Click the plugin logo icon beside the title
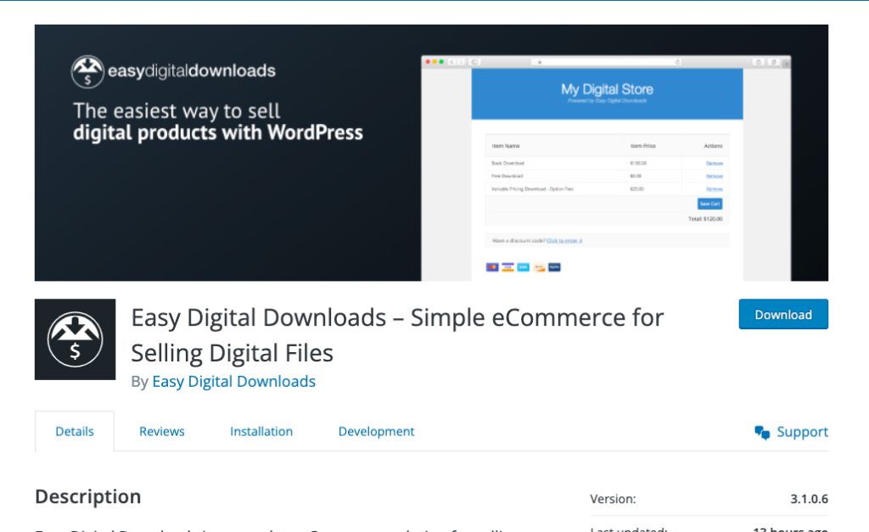The image size is (869, 532). (x=76, y=339)
